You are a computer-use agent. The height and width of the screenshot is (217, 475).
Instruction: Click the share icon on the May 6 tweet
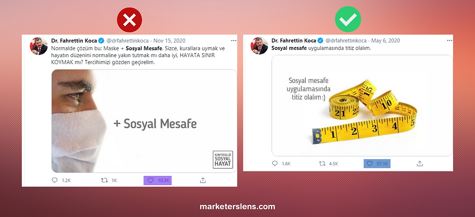pos(420,163)
